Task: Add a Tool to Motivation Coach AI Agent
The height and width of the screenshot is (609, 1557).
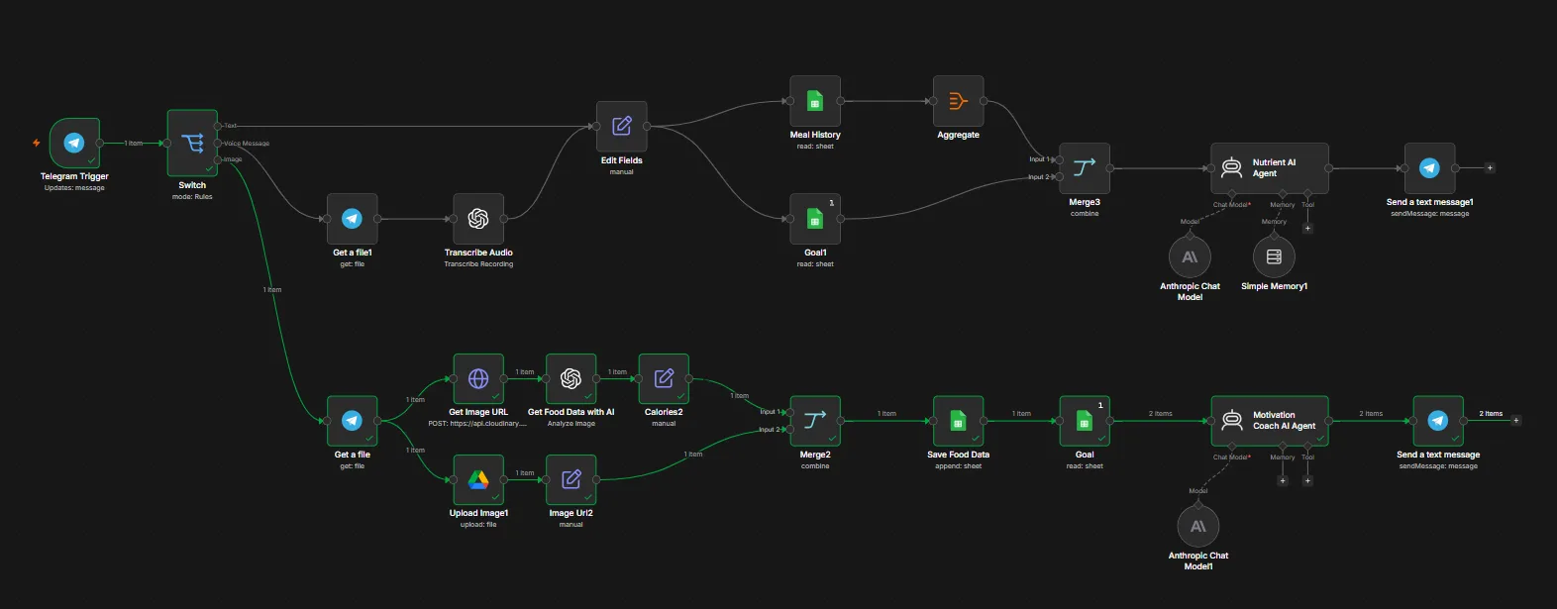Action: [1307, 480]
